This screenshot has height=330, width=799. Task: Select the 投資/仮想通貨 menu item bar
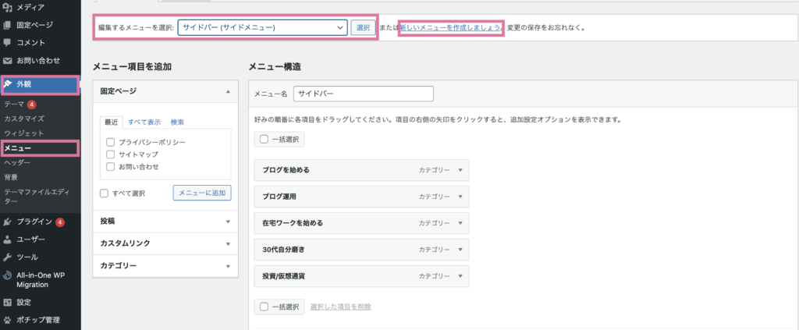click(361, 276)
